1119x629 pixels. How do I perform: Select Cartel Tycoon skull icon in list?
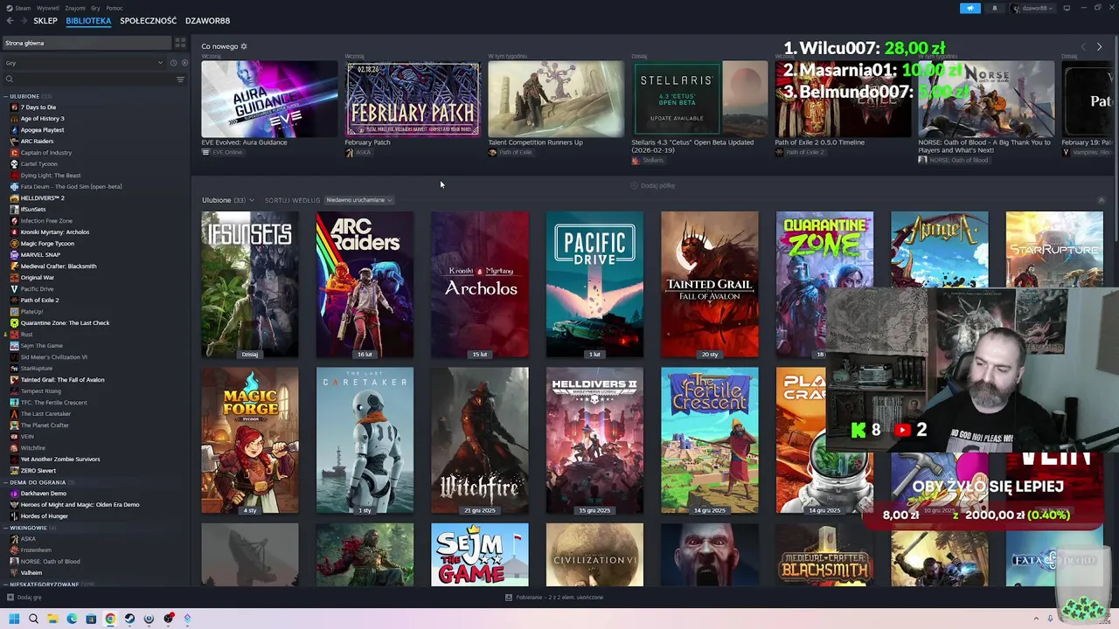14,164
